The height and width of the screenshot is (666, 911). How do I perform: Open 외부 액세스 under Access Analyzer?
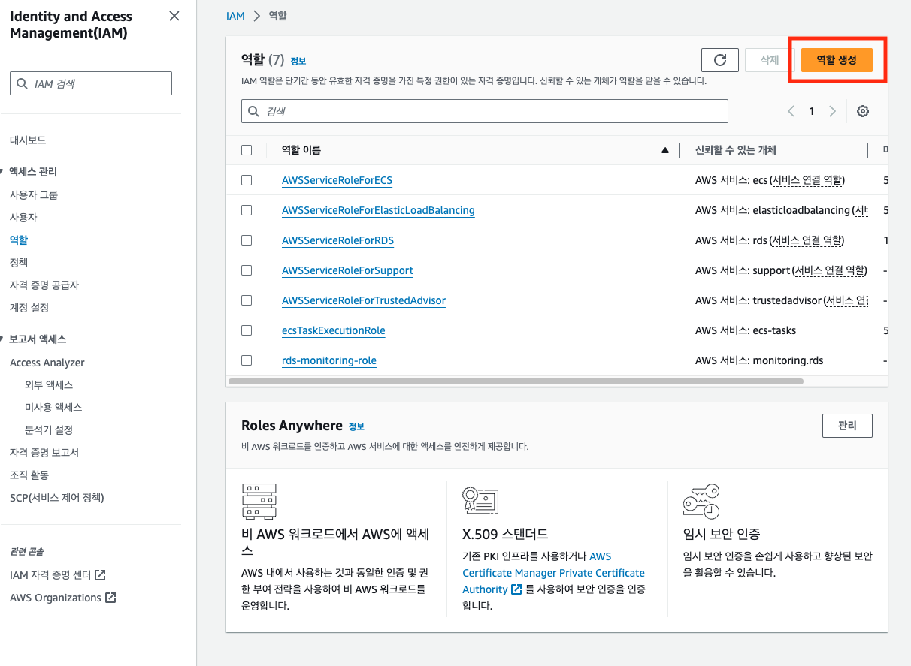pyautogui.click(x=49, y=385)
